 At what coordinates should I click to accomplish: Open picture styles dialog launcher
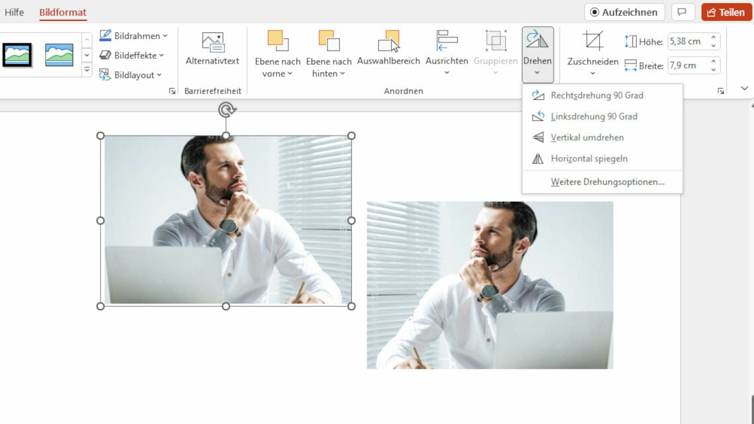(x=172, y=91)
